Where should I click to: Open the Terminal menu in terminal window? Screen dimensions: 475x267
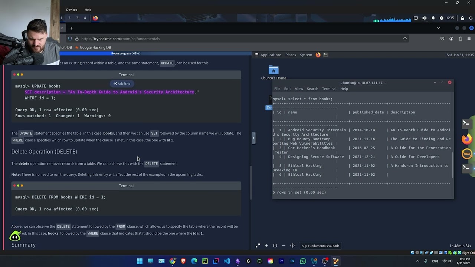pos(329,89)
